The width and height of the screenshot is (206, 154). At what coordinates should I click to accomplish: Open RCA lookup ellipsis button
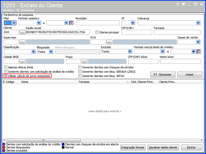pyautogui.click(x=109, y=42)
